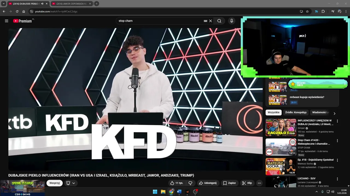Click the search magnifier button
Image resolution: width=350 pixels, height=196 pixels.
click(219, 21)
